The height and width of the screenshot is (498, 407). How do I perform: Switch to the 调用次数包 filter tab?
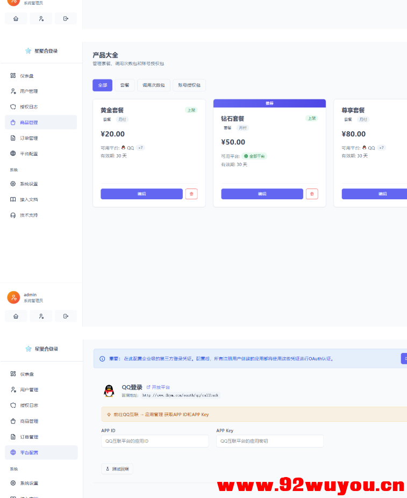click(x=154, y=85)
